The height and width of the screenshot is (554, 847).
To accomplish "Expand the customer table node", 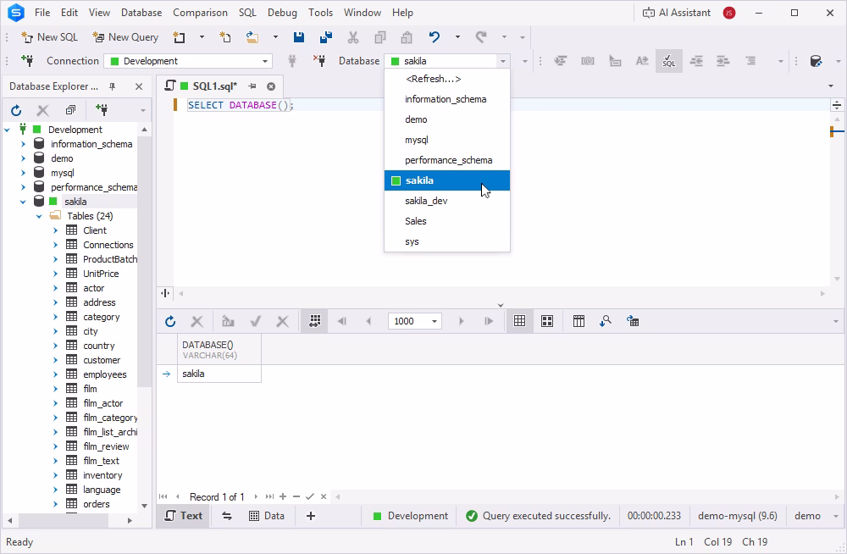I will 55,360.
